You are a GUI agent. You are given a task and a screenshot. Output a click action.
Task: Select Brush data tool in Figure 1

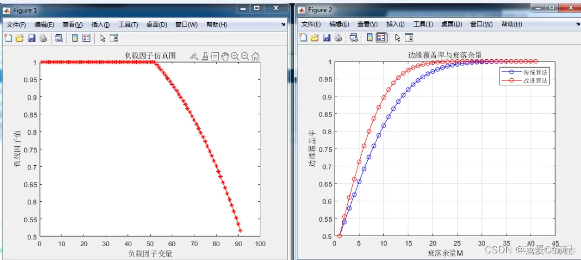click(205, 56)
